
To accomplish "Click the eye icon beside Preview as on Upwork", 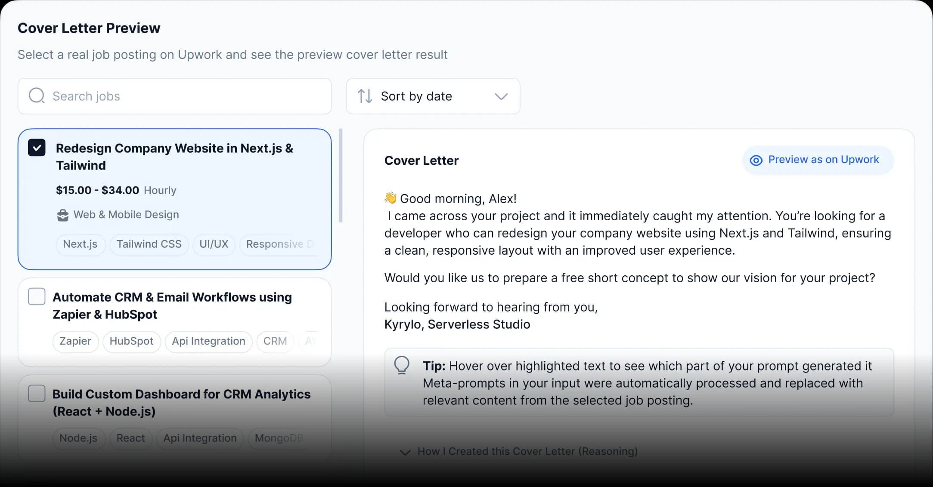I will point(756,160).
